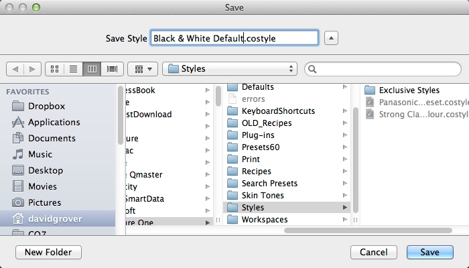Expand the Workspaces folder arrow
The image size is (469, 268).
pos(345,219)
